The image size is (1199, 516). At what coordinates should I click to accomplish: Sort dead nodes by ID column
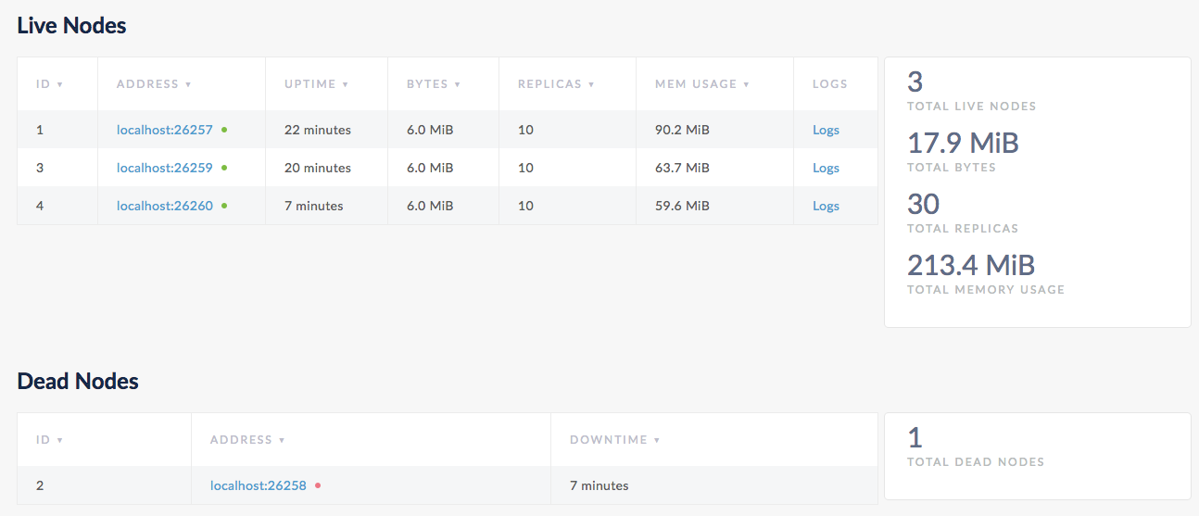(x=48, y=440)
